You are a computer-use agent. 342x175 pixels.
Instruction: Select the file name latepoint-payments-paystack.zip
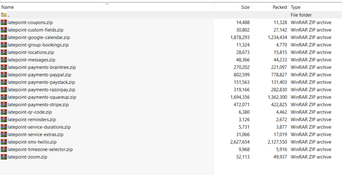pyautogui.click(x=41, y=82)
